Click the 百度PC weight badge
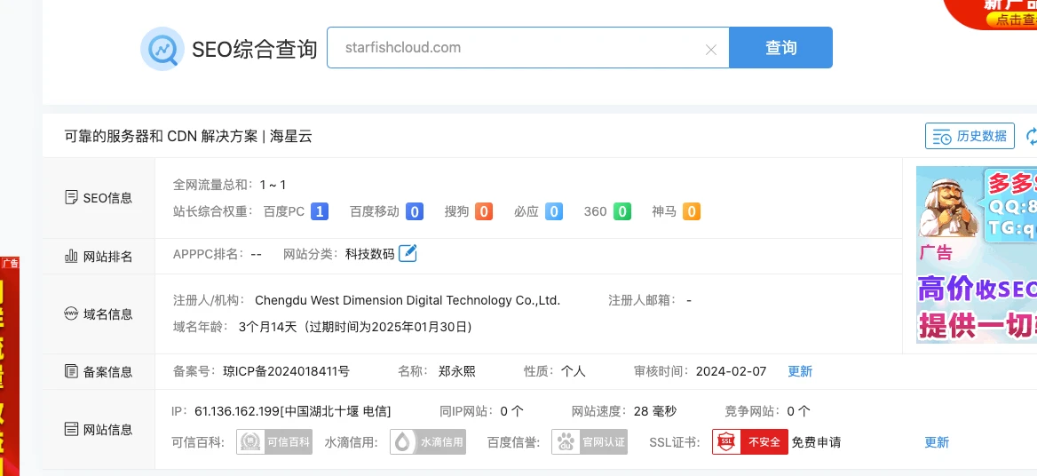The height and width of the screenshot is (476, 1037). pyautogui.click(x=320, y=211)
